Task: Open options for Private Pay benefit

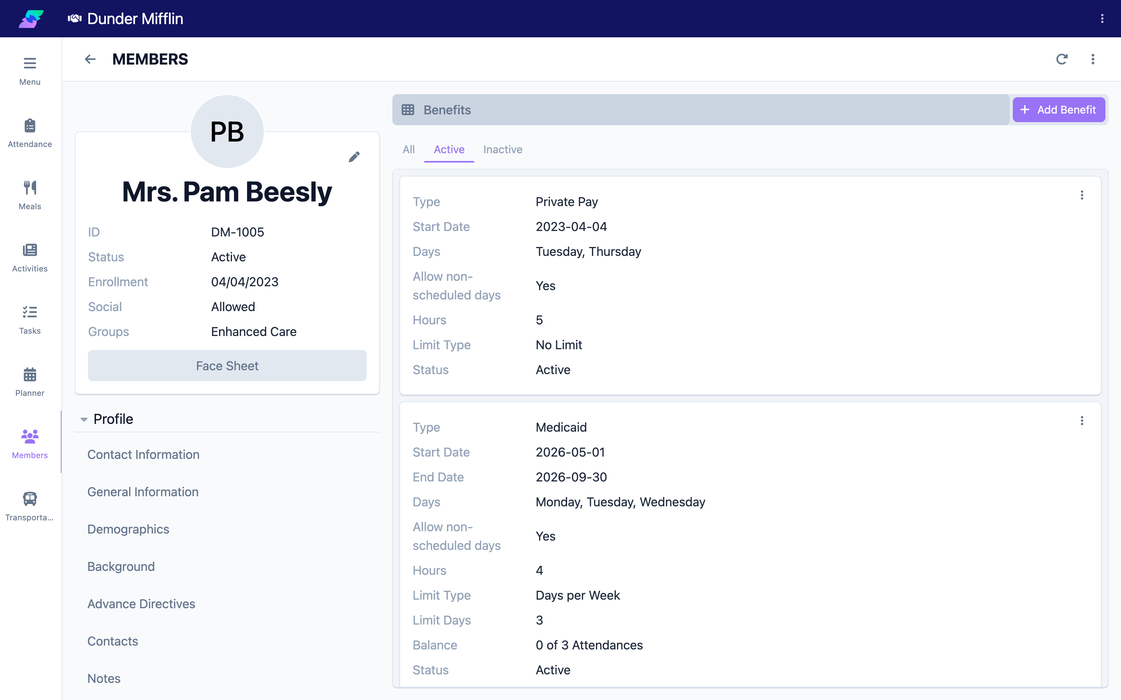Action: point(1082,195)
